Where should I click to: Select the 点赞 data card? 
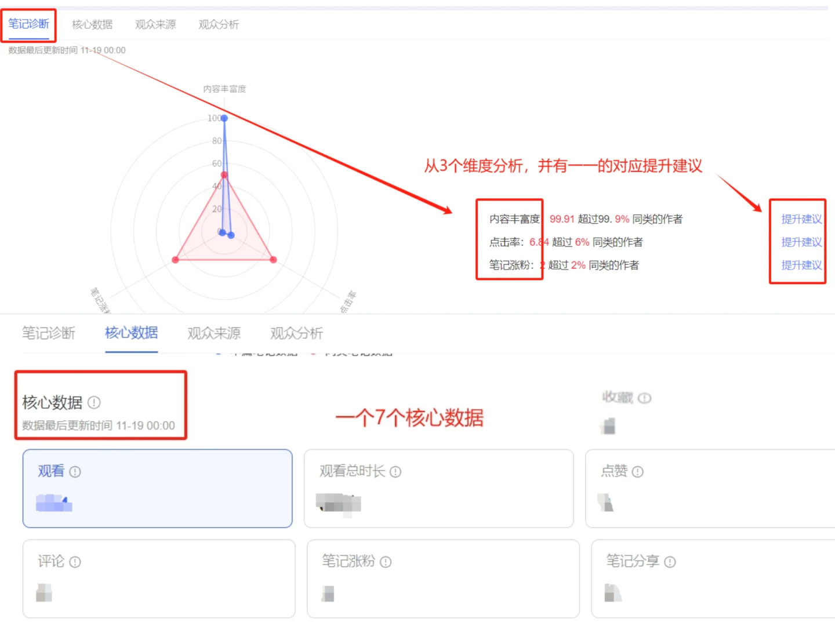point(710,489)
